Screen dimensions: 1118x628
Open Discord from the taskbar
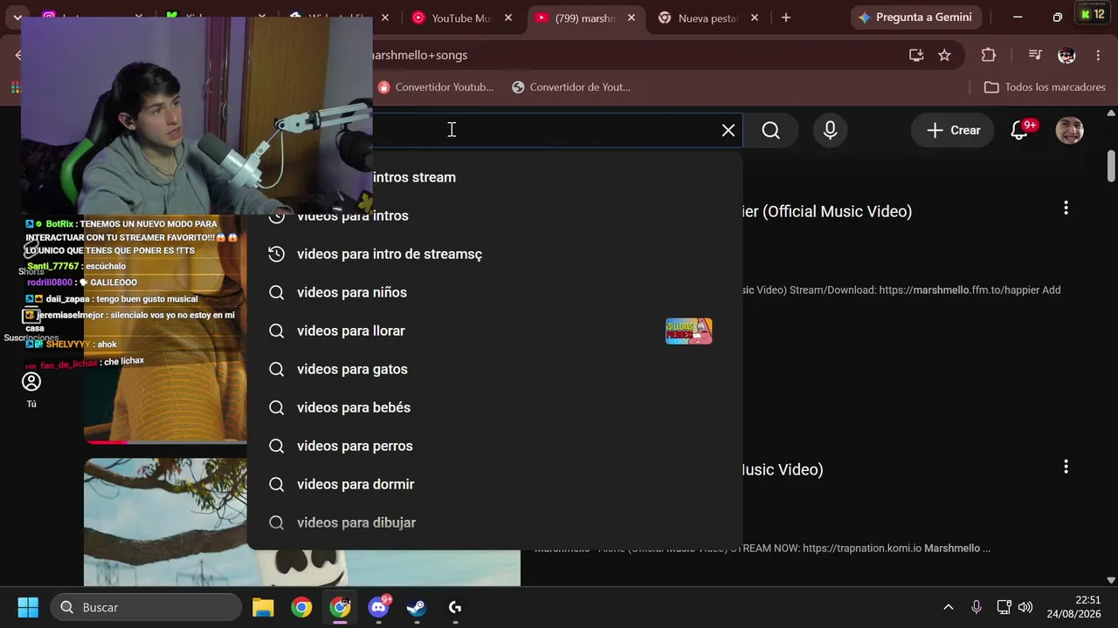point(378,607)
